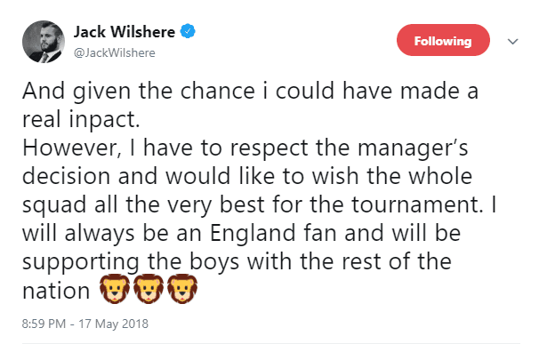539x344 pixels.
Task: Open Jack Wilshere's profile avatar photo
Action: pos(44,42)
